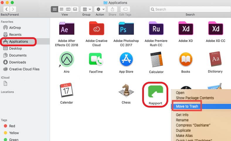Select the Adobe Creative Cloud folder
Image resolution: width=231 pixels, height=141 pixels.
coord(96,28)
